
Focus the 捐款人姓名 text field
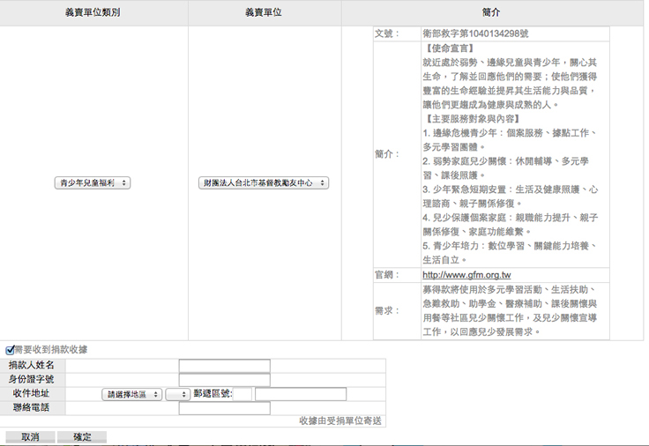coord(224,366)
